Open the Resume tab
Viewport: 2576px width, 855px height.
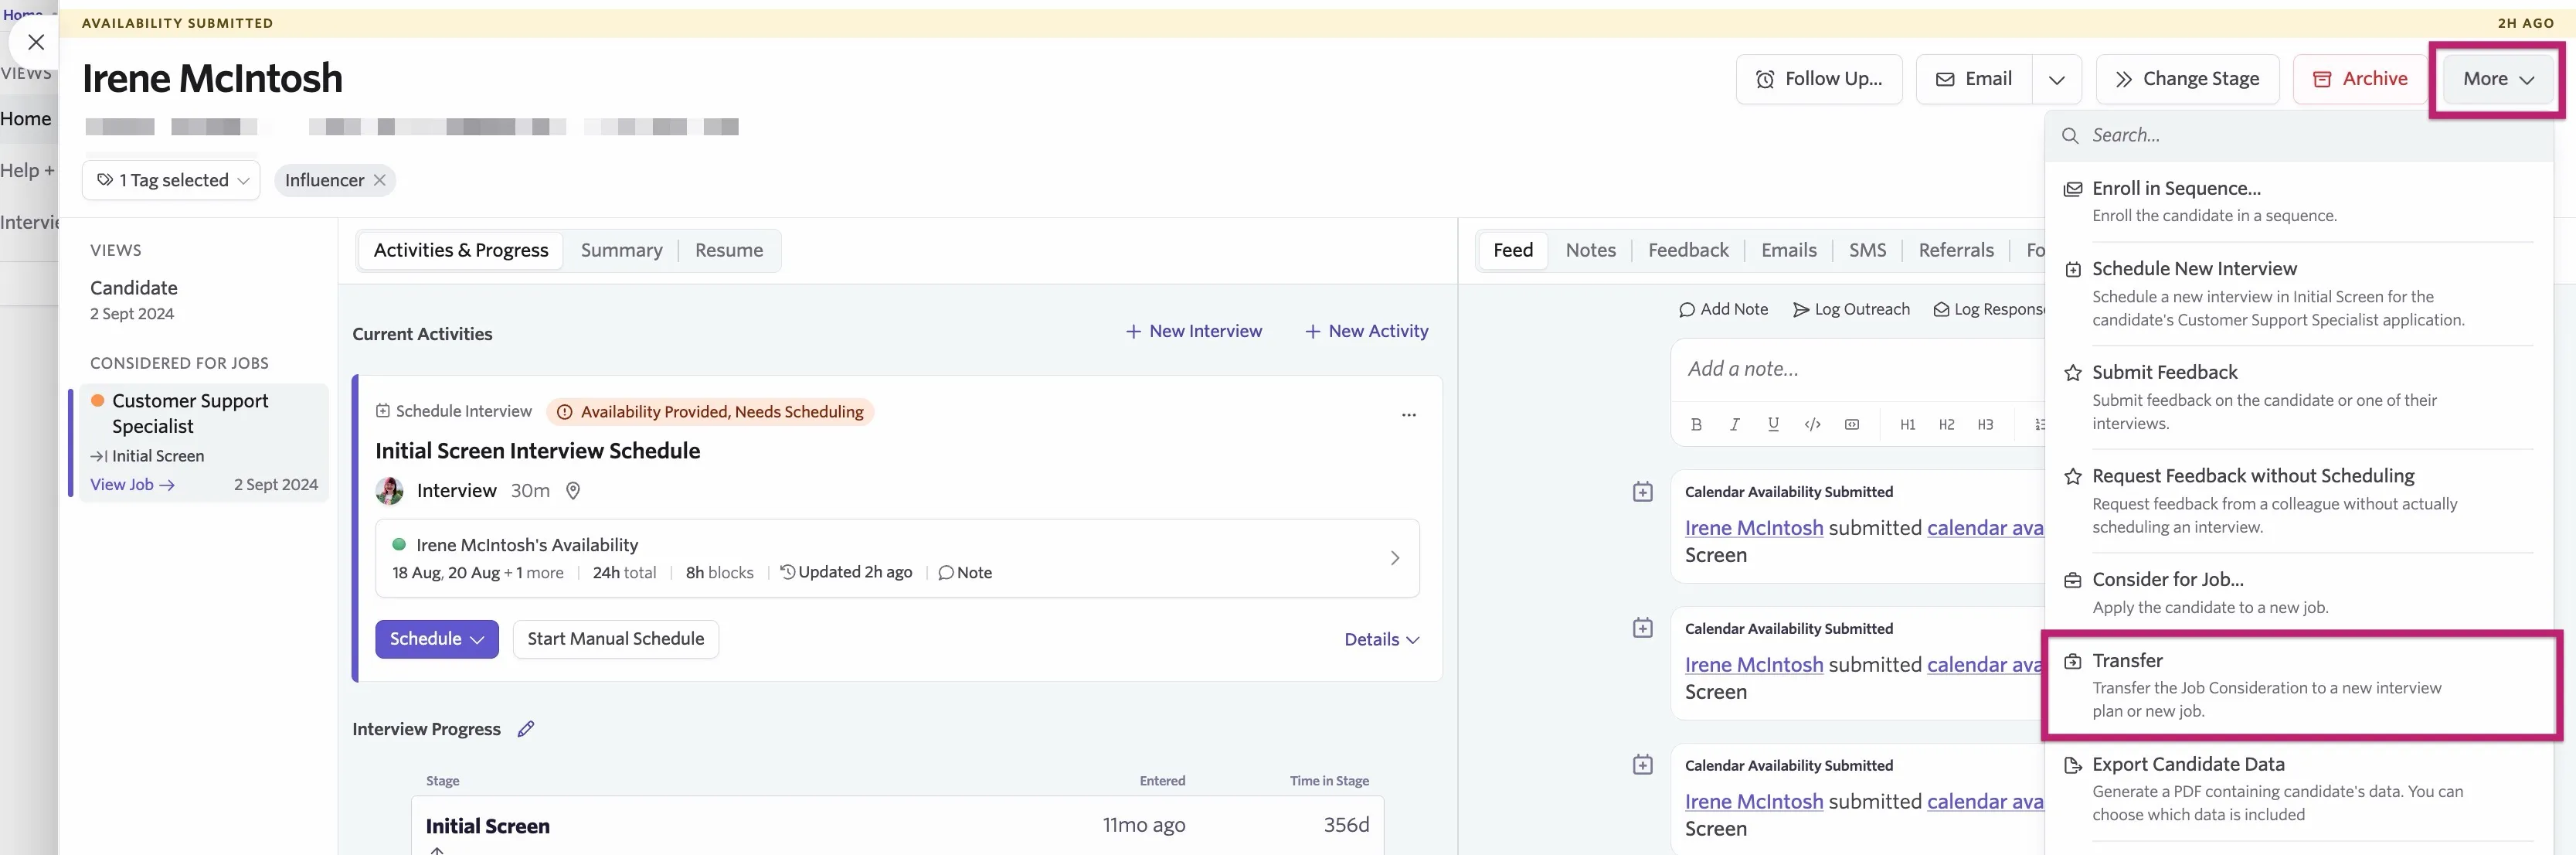point(729,250)
